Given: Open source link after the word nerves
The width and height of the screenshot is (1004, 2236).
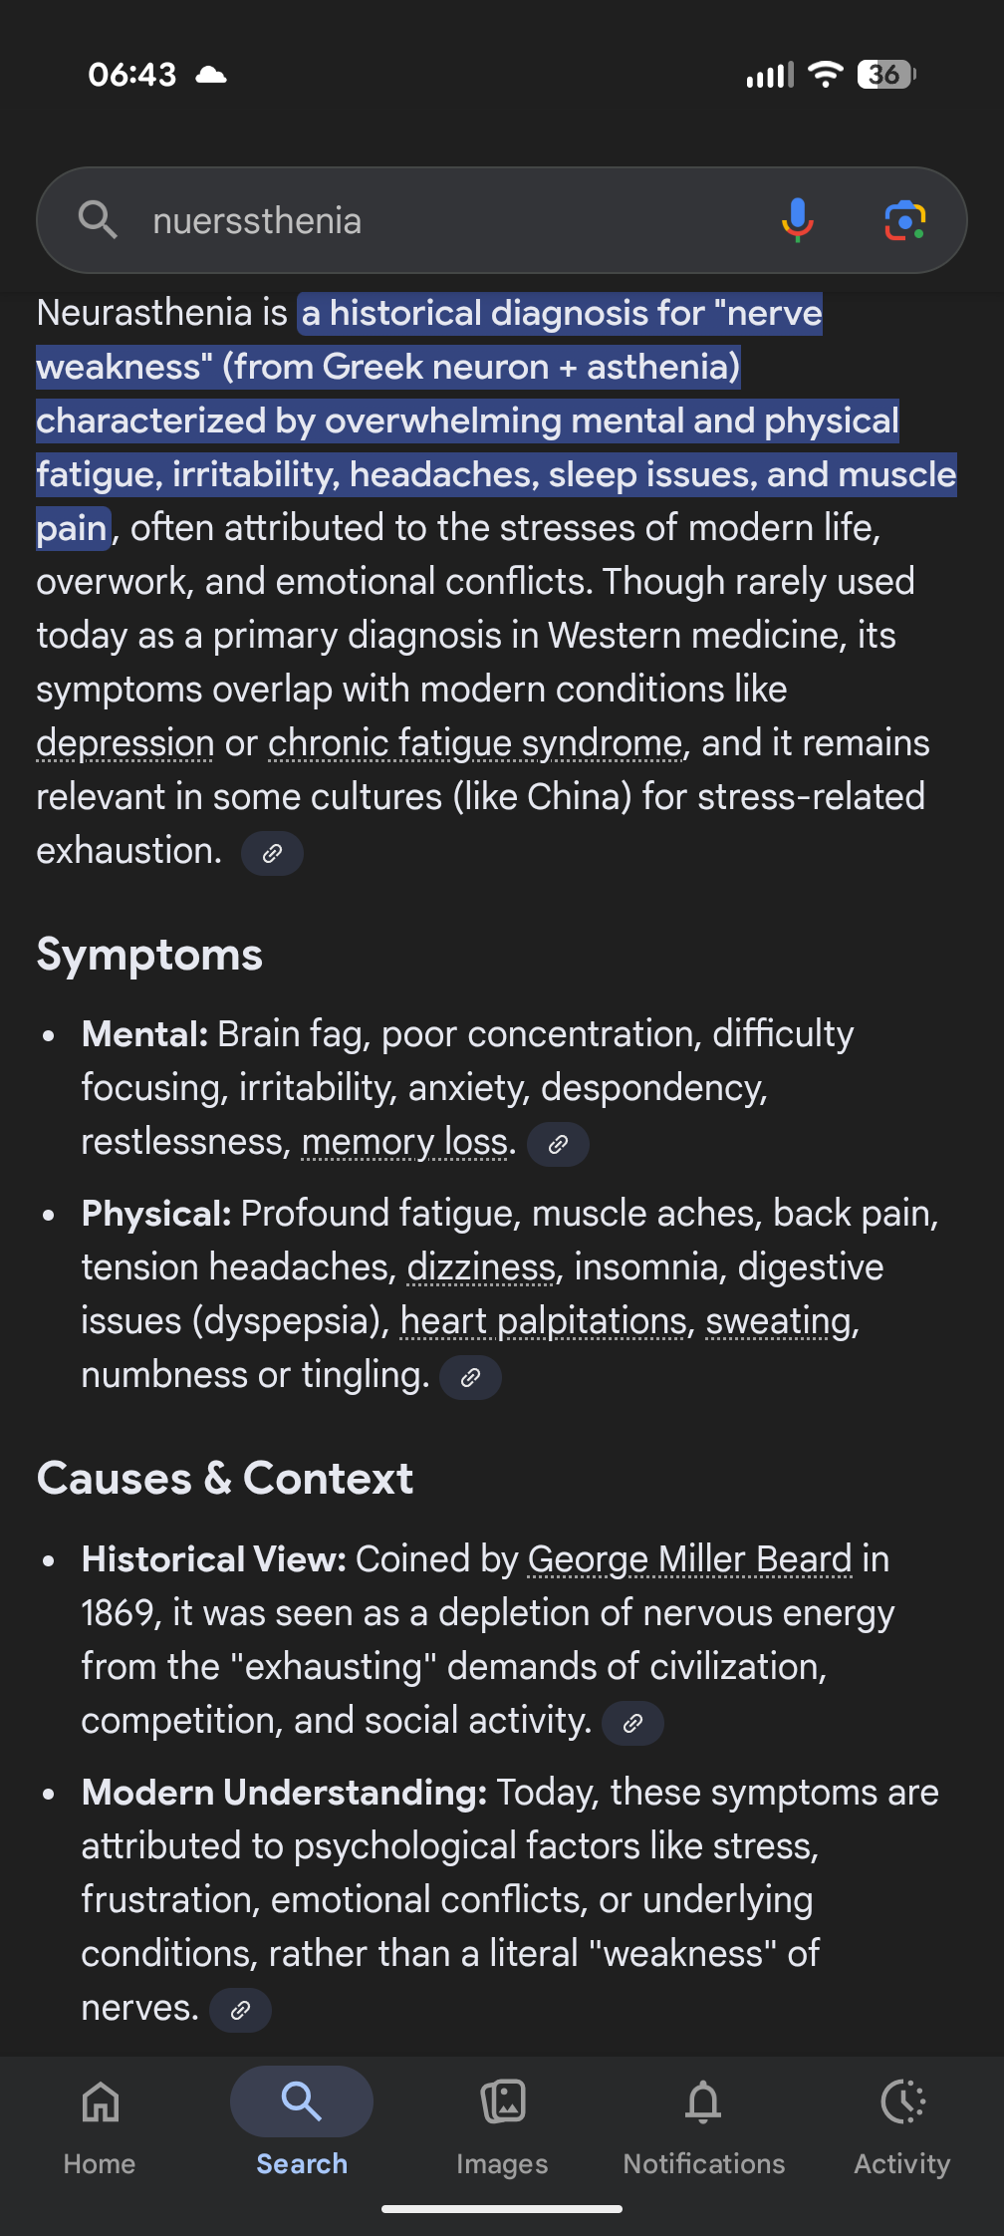Looking at the screenshot, I should [x=240, y=2010].
